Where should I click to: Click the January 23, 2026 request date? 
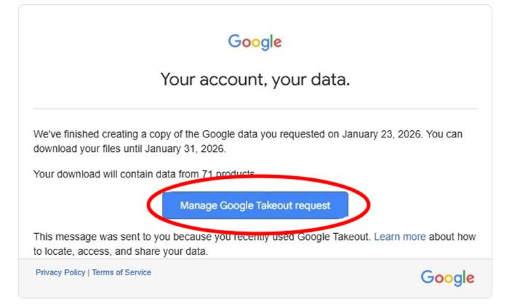(x=381, y=134)
